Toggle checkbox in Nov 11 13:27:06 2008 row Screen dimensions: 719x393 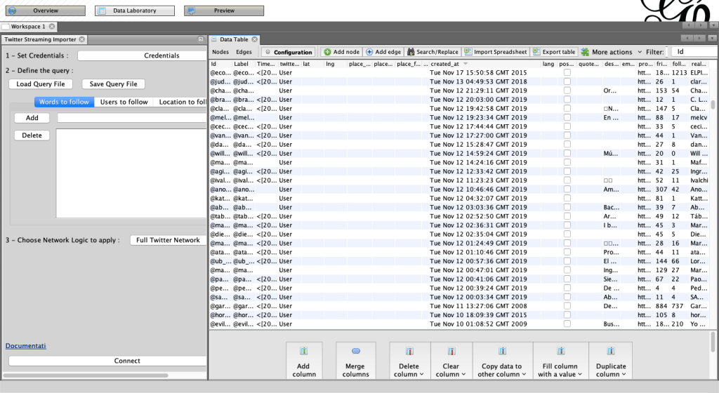(567, 306)
